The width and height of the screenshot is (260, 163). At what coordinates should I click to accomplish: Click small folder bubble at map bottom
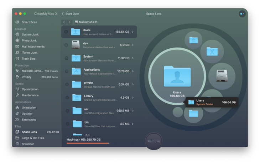[193, 114]
